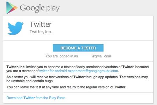Click the 'You are logged in as' text

point(62,56)
